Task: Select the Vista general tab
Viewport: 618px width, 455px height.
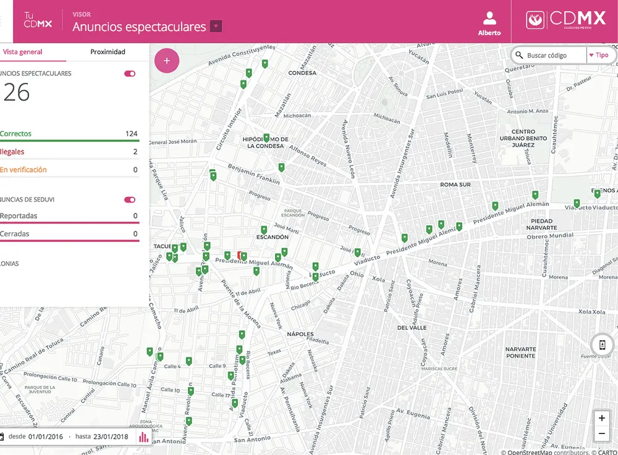Action: pos(25,52)
